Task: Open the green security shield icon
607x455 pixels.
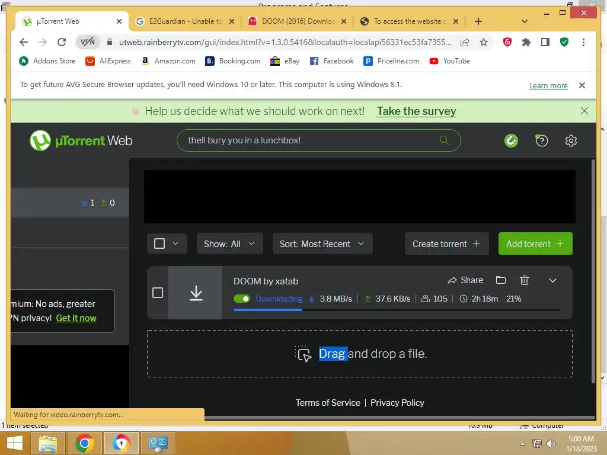Action: point(564,42)
